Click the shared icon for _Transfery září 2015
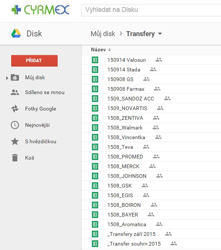 tap(169, 234)
